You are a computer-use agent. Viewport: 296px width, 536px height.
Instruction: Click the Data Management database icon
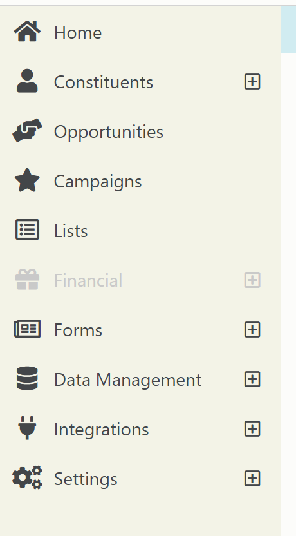(x=27, y=378)
